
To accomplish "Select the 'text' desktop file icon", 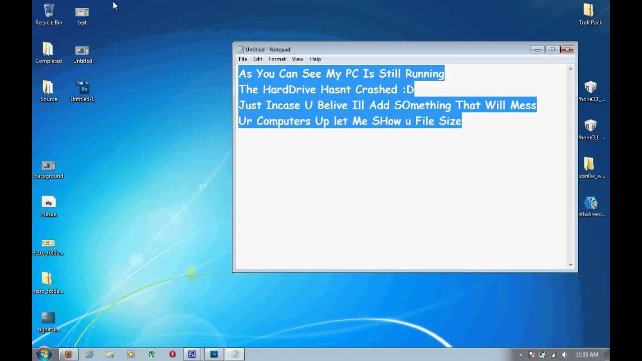I will [82, 15].
